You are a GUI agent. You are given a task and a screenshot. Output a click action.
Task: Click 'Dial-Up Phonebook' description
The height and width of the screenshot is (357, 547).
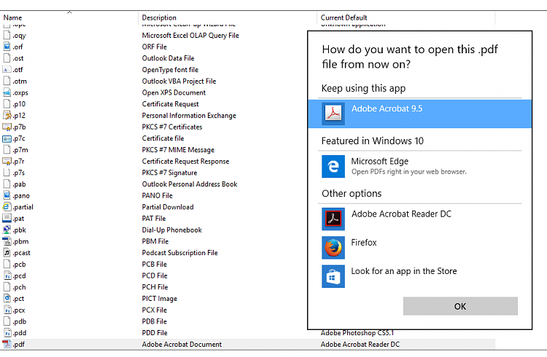tap(172, 230)
